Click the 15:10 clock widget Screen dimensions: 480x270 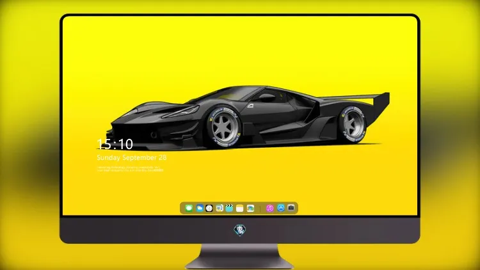click(115, 144)
